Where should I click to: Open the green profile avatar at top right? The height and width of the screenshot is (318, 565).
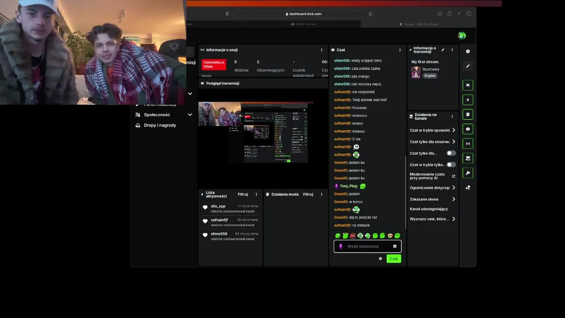(462, 36)
